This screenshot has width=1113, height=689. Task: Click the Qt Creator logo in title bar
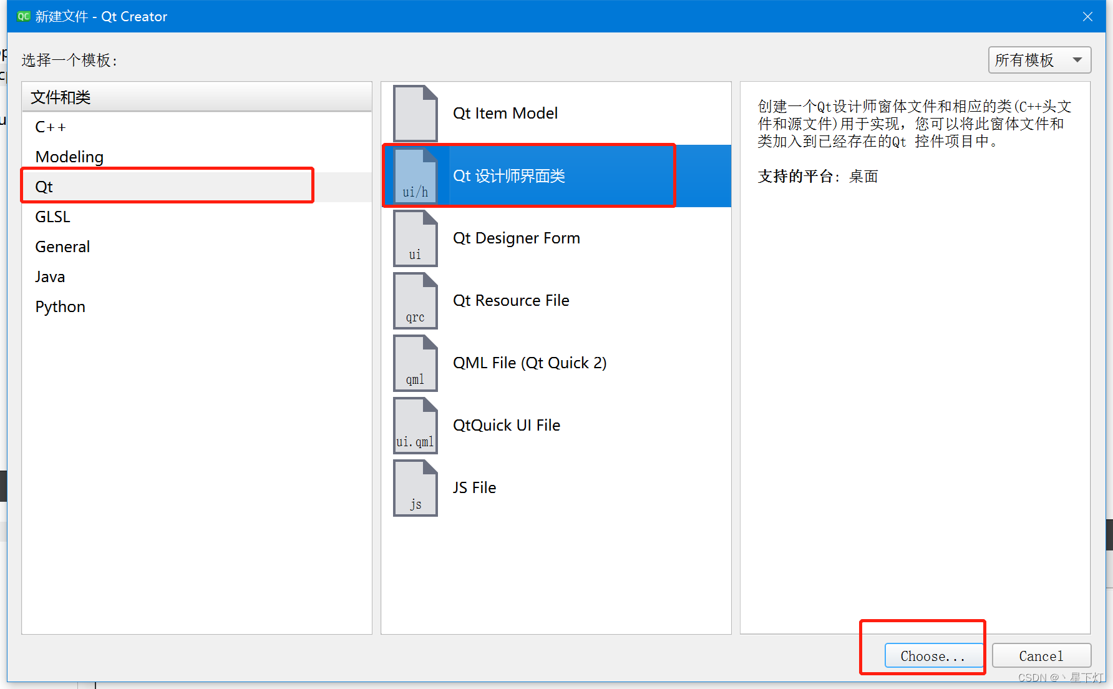point(23,16)
